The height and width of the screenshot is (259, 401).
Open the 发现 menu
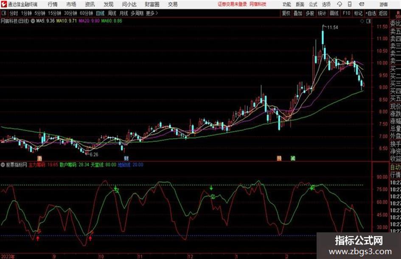coord(109,4)
